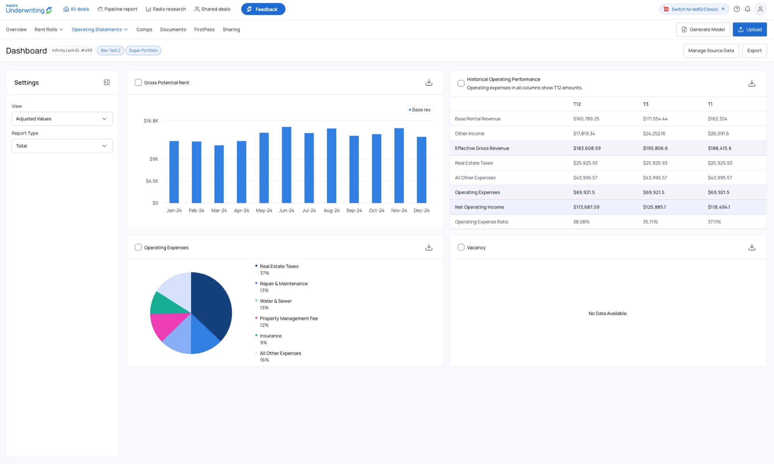Click the Export button
The width and height of the screenshot is (774, 464).
pos(754,51)
